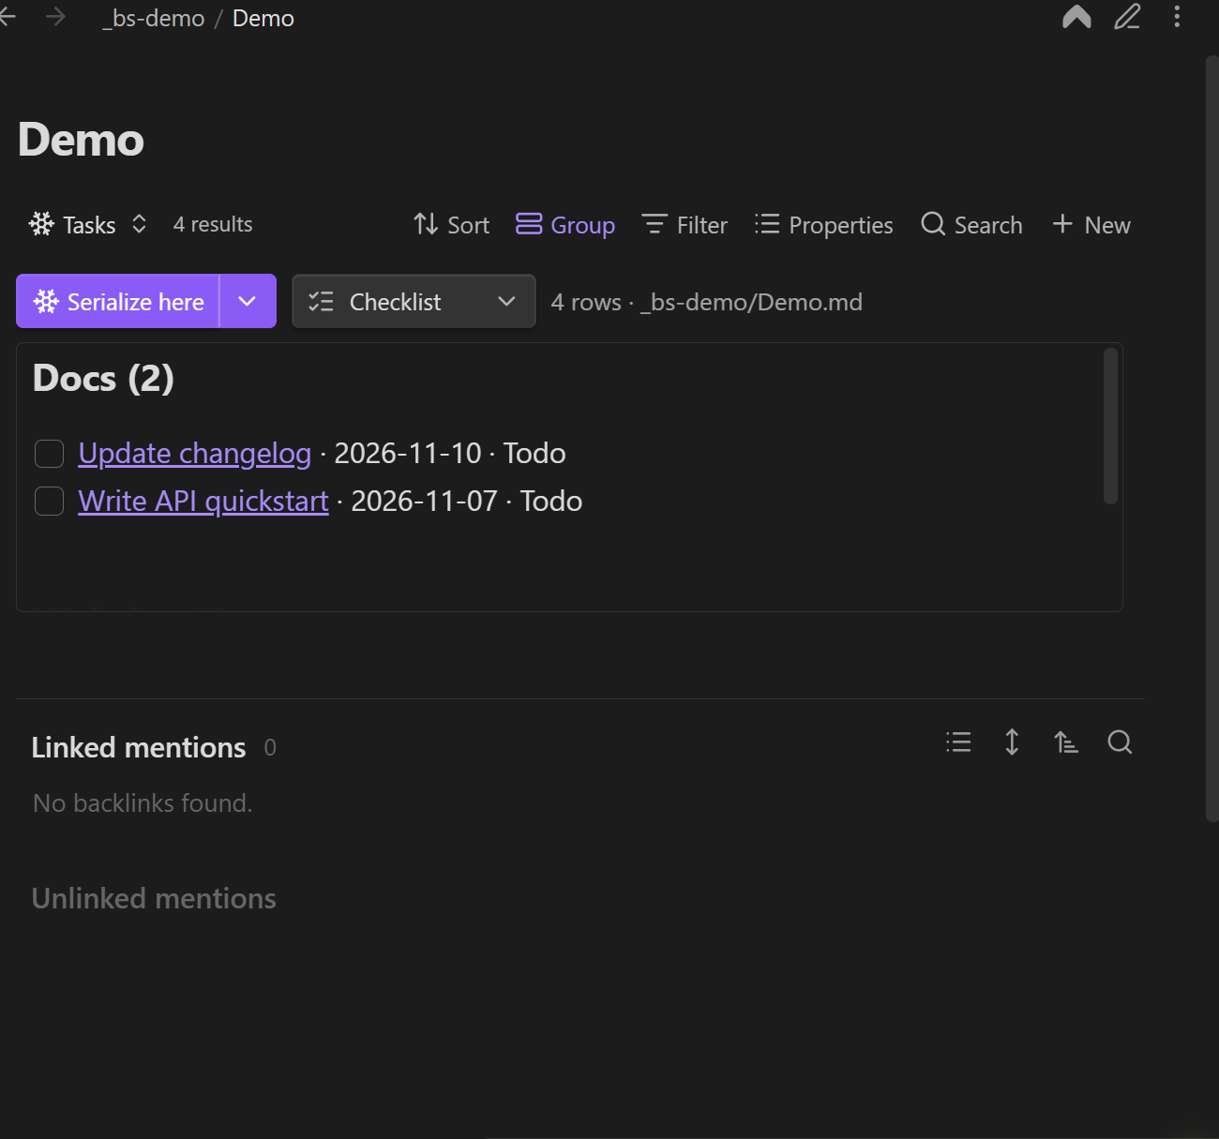Screen dimensions: 1219x1139
Task: Click the checklist preview scrollbar
Action: tap(1110, 427)
